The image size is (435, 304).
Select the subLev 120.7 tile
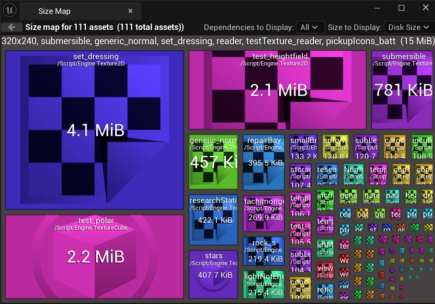pos(366,147)
